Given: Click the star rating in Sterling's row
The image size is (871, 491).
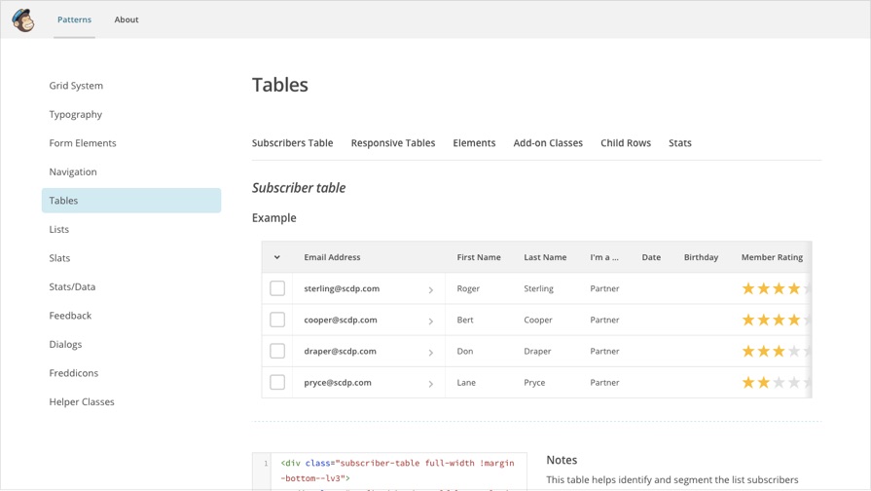Looking at the screenshot, I should pos(776,288).
